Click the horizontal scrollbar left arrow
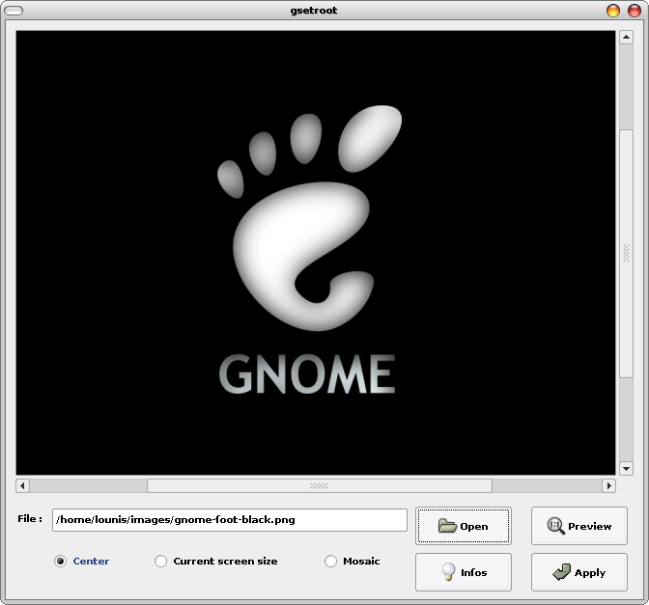Screen dimensions: 649x605 pos(22,485)
